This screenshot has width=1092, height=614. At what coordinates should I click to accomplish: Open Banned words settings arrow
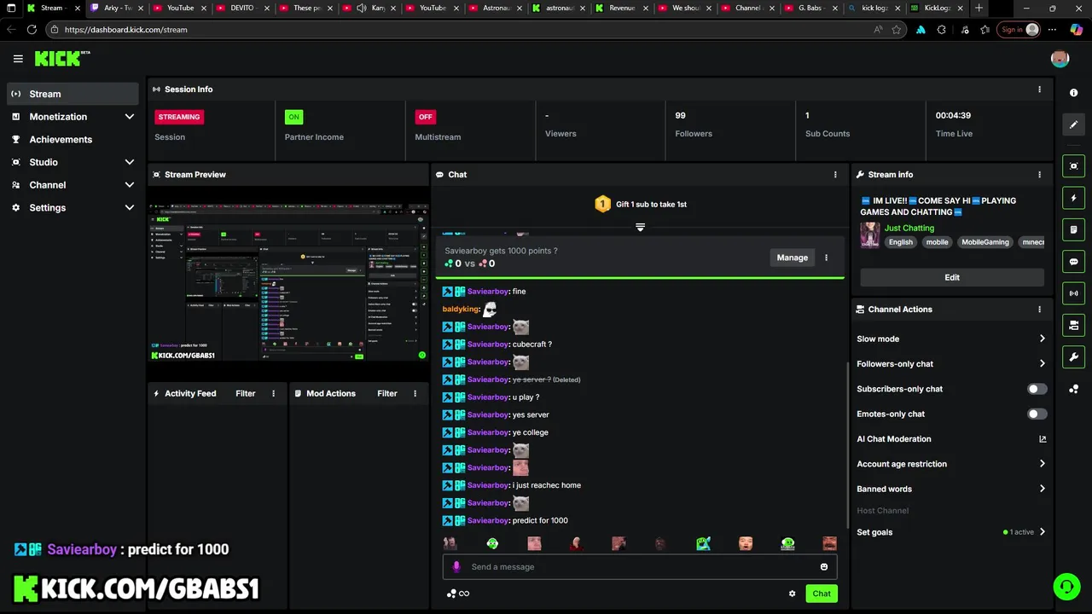[1042, 489]
